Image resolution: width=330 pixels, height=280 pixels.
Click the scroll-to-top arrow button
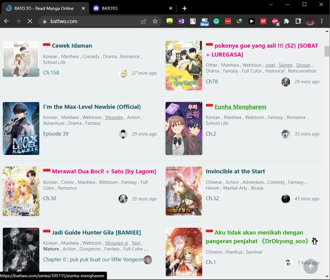tap(310, 266)
